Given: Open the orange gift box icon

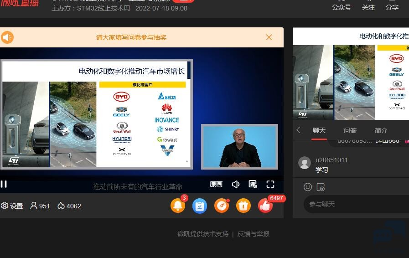Looking at the screenshot, I should (243, 206).
